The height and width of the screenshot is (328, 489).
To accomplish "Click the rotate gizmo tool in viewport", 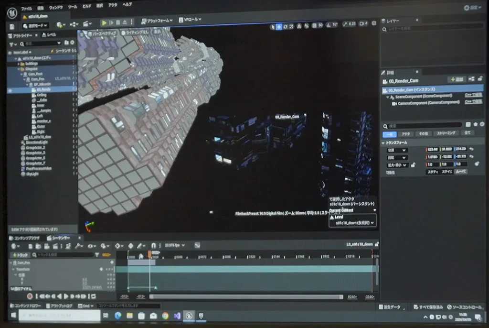I will click(x=285, y=27).
